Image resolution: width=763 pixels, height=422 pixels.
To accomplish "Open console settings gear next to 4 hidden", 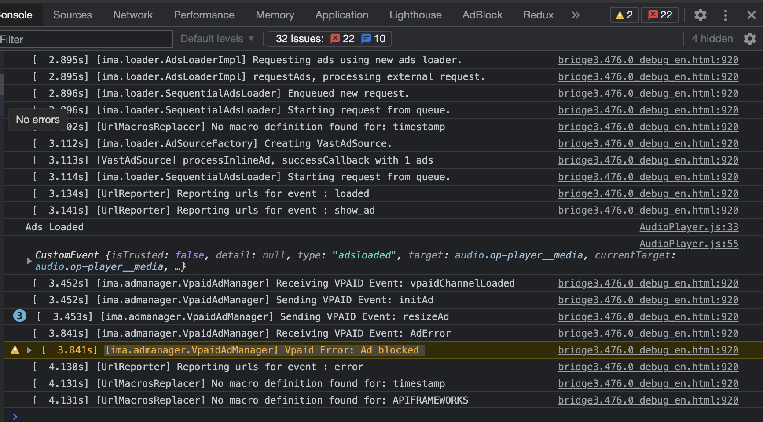I will pos(750,39).
